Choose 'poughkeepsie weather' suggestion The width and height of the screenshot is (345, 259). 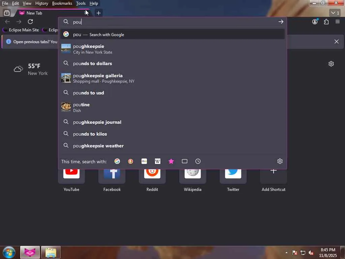(172, 146)
